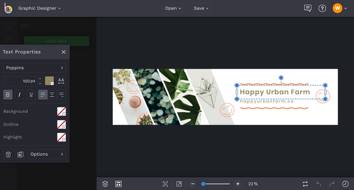
Task: Decrease font size with down arrow
Action: pos(40,83)
